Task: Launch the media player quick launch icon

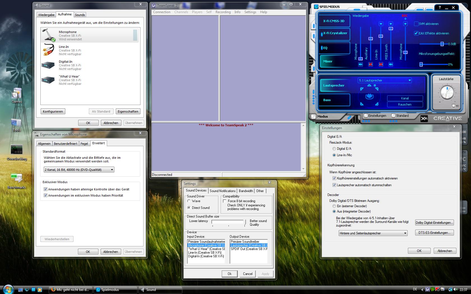Action: pos(40,290)
